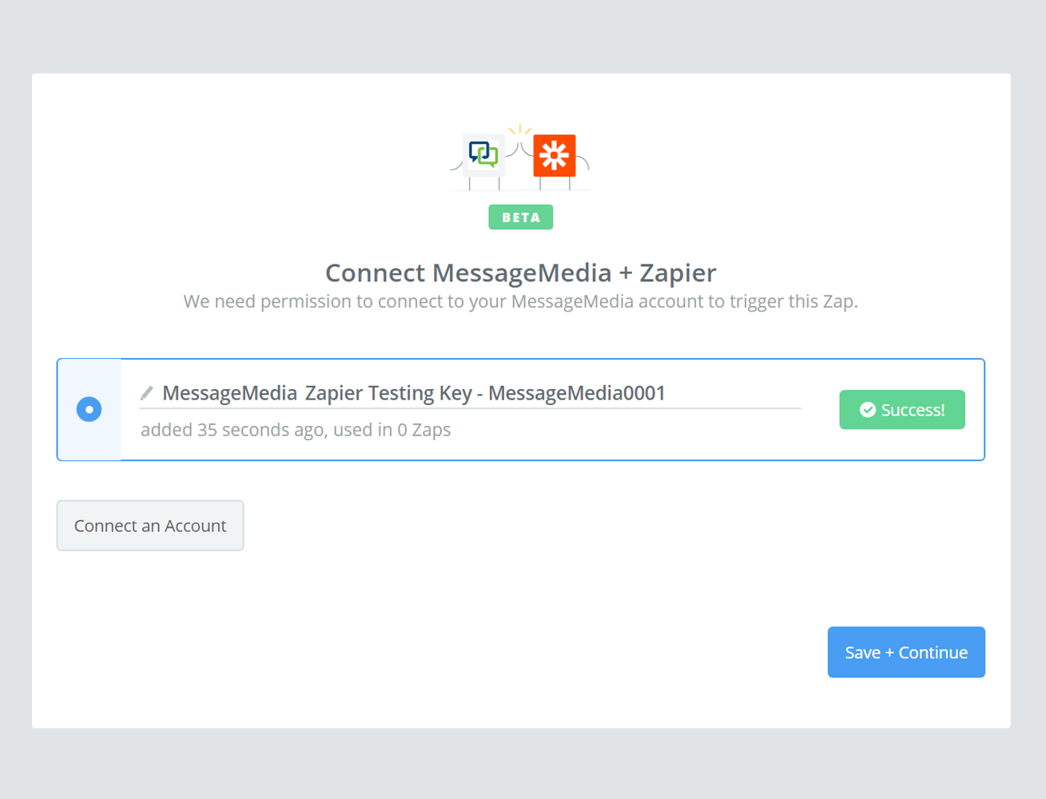Click the checkmark icon inside Success badge

pyautogui.click(x=867, y=410)
